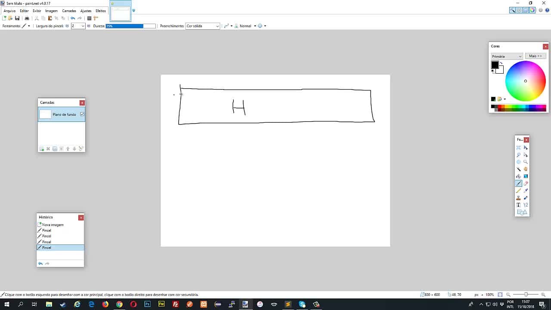Swap primary and secondary colors arrow
The image size is (551, 310).
pos(501,64)
